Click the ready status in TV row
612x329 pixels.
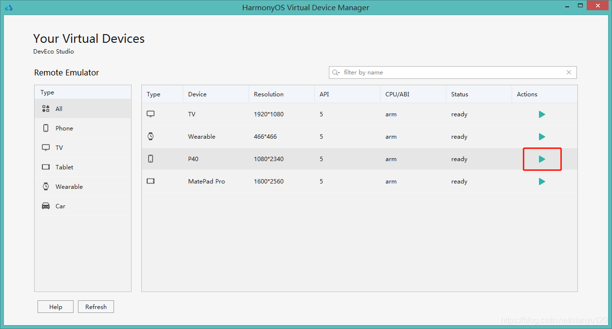coord(459,114)
